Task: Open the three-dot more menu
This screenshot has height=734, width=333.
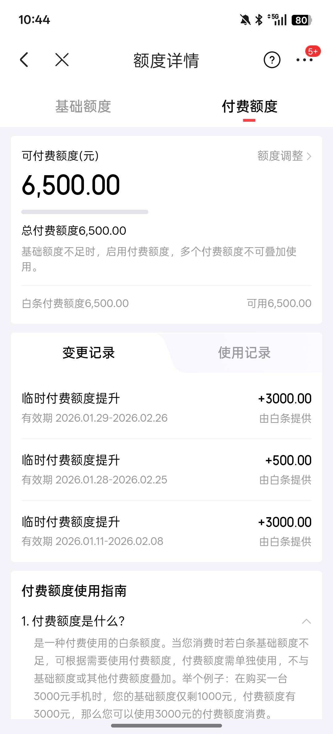Action: coord(304,60)
